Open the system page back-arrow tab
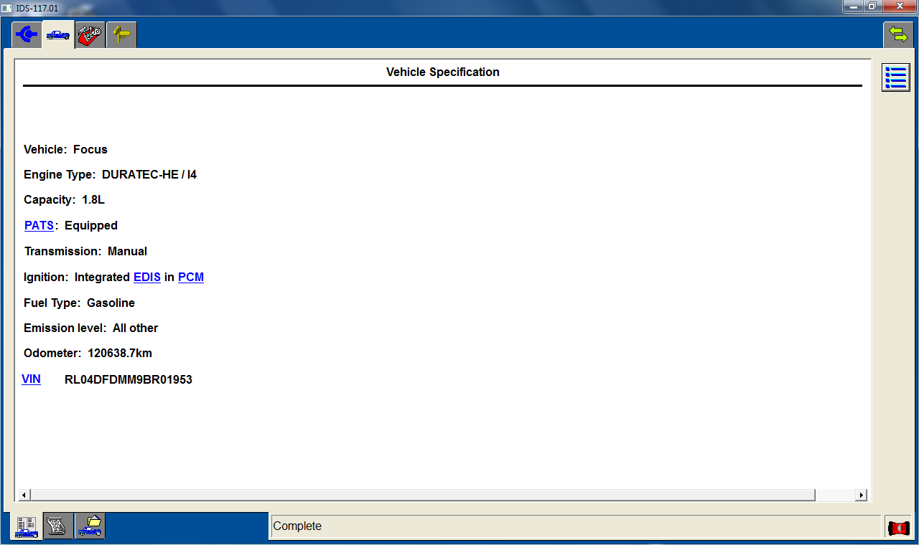 click(x=27, y=34)
